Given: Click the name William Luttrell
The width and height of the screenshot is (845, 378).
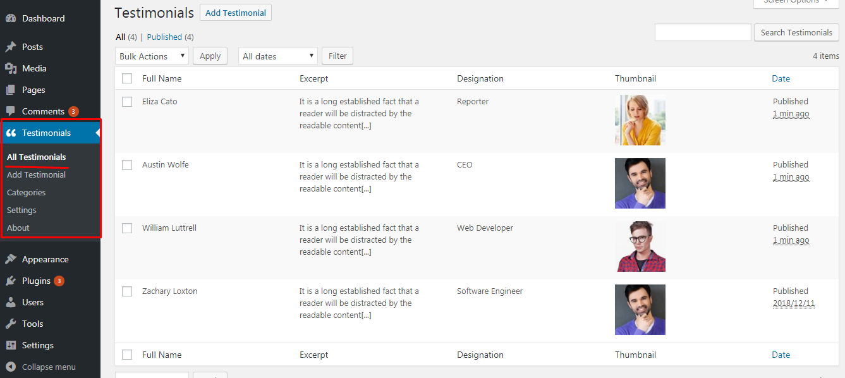Looking at the screenshot, I should tap(169, 228).
